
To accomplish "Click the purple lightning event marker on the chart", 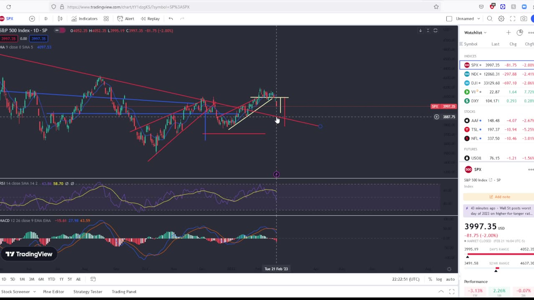I will tap(276, 174).
